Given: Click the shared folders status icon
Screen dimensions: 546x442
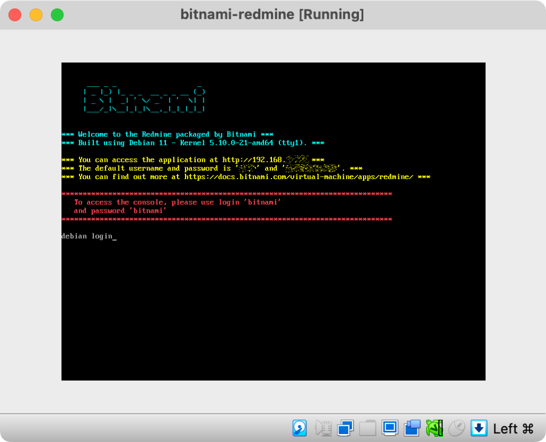Looking at the screenshot, I should 368,428.
